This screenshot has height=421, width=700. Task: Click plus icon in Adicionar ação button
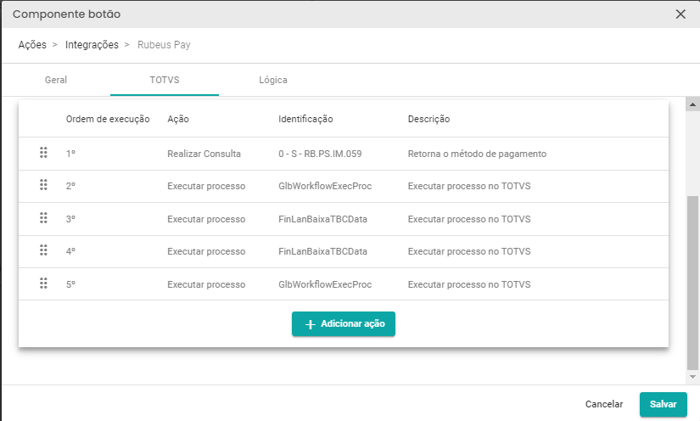pos(311,324)
